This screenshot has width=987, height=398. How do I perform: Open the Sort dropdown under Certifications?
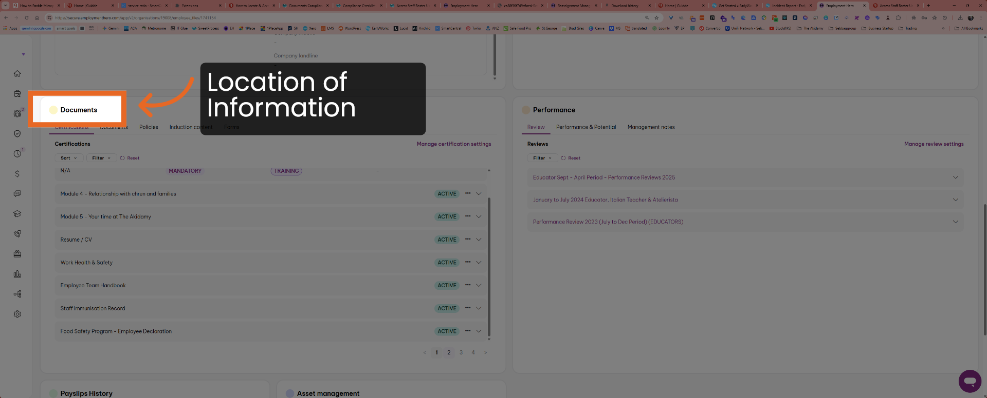click(x=68, y=158)
